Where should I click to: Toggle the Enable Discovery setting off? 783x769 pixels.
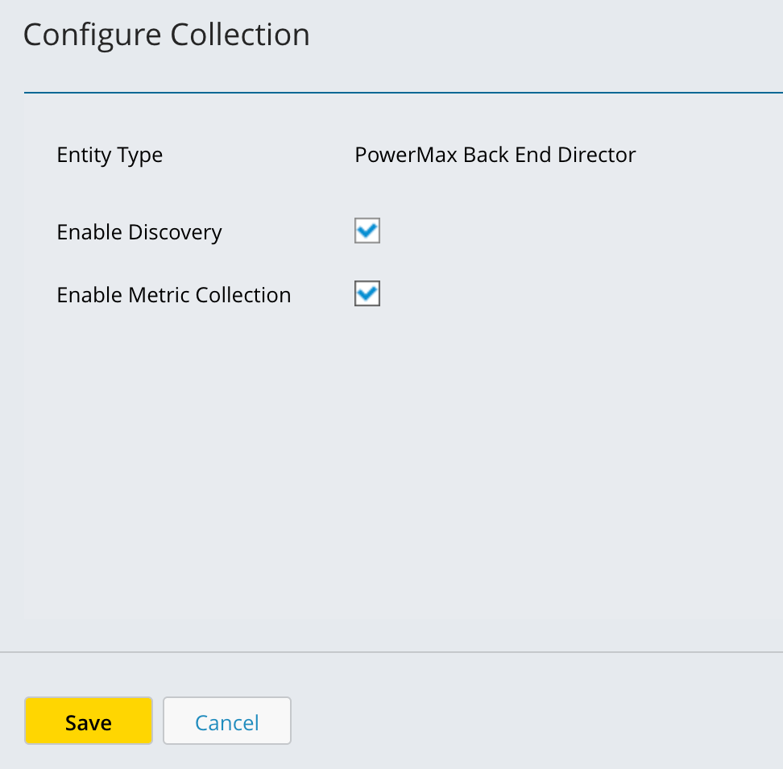(x=367, y=231)
